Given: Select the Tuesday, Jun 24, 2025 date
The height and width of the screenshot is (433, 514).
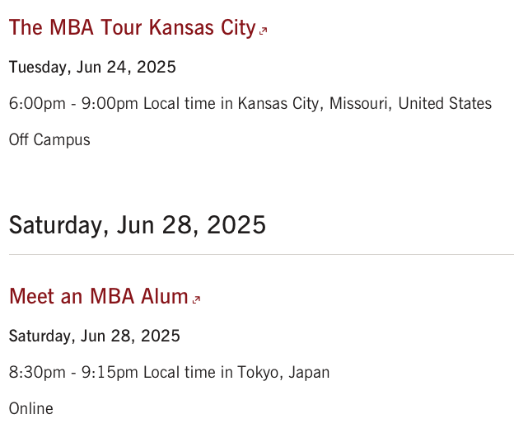Looking at the screenshot, I should pos(92,68).
